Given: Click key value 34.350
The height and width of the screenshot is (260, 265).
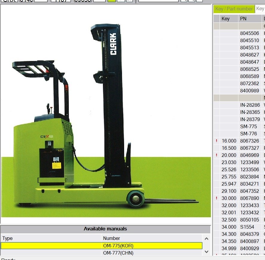Looking at the screenshot, I should click(x=229, y=241).
